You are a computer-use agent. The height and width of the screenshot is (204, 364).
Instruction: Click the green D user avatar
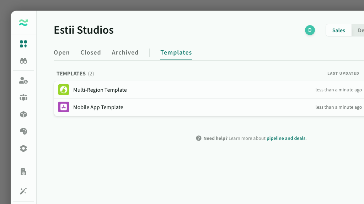pyautogui.click(x=310, y=30)
